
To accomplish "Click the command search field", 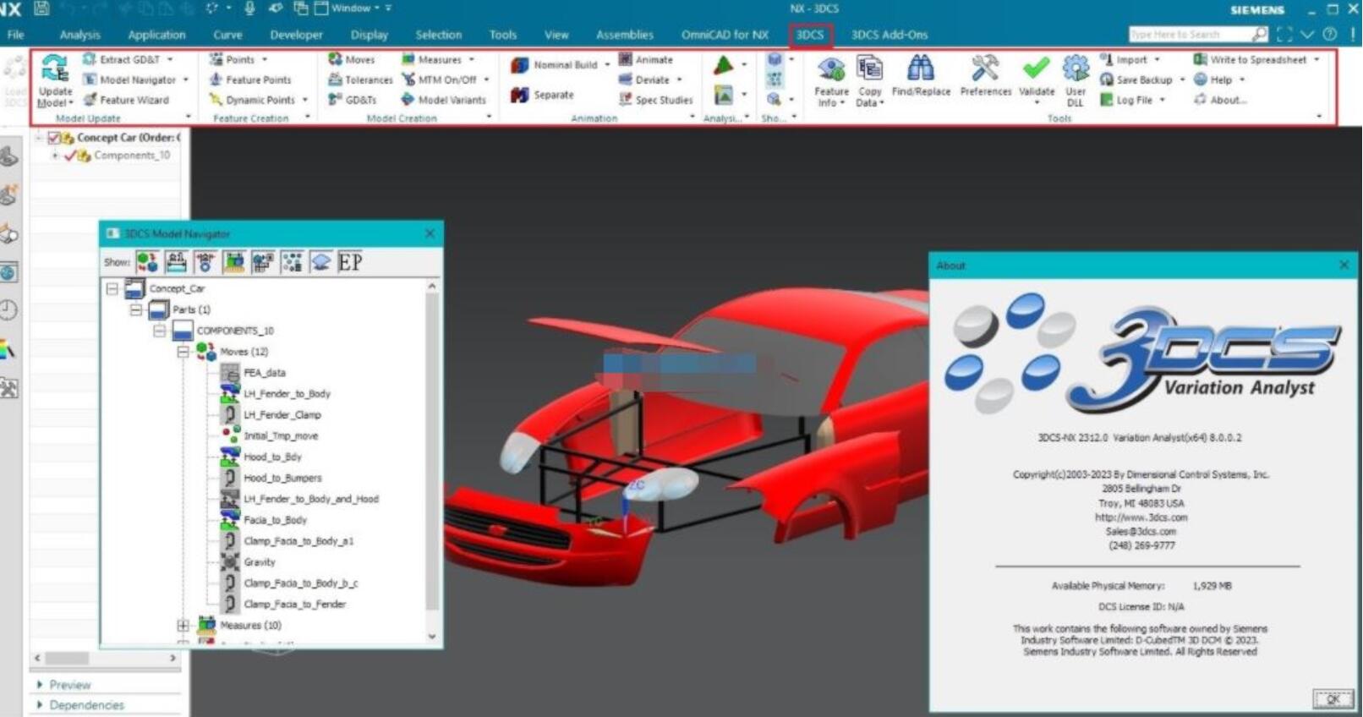I will (x=1191, y=35).
